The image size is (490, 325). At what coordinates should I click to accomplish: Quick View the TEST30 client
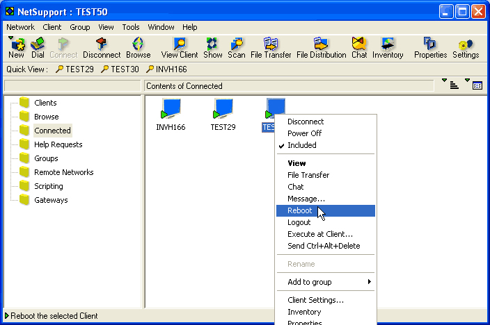click(120, 69)
